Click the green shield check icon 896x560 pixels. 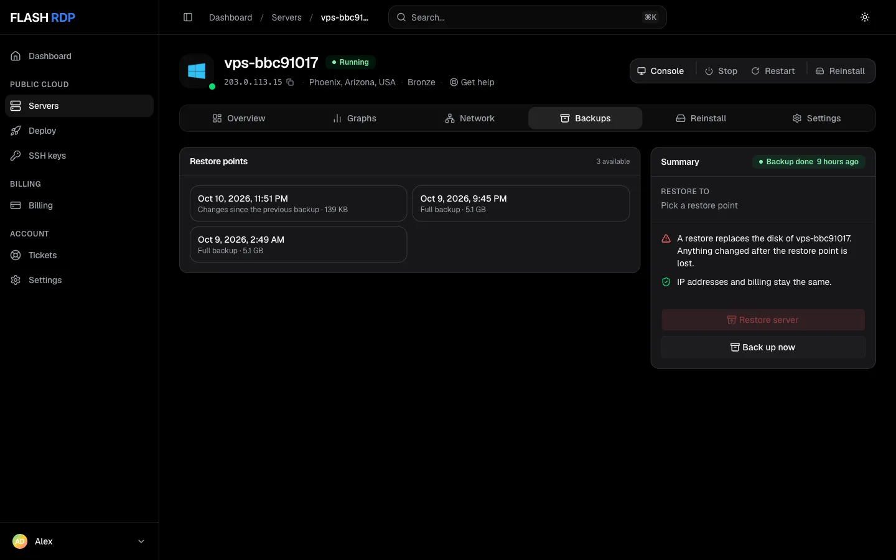point(666,282)
